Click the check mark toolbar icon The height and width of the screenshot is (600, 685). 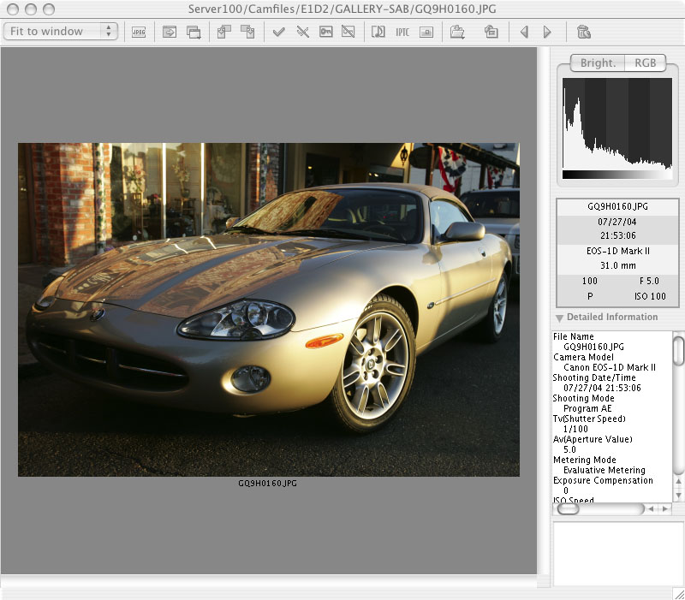(x=278, y=32)
